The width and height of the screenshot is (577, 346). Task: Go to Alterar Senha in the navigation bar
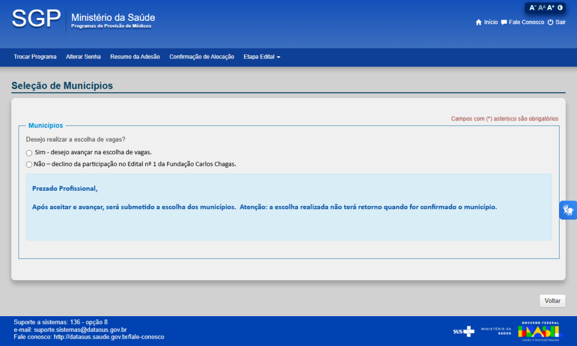83,57
